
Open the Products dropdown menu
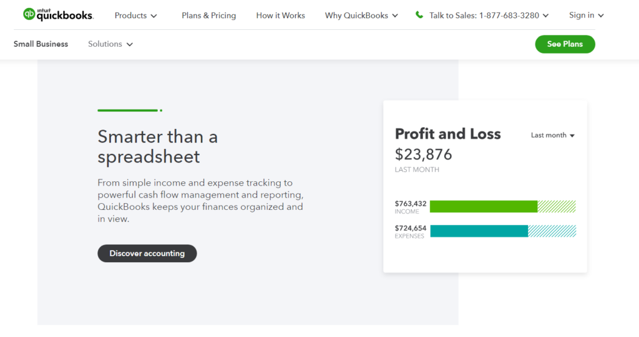(135, 16)
